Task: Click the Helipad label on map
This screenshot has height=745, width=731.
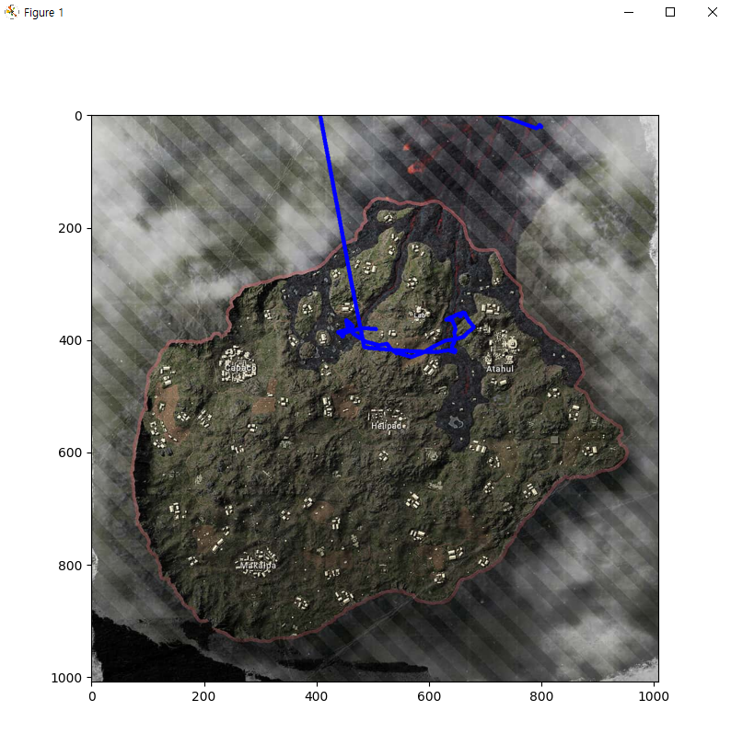Action: coord(386,426)
